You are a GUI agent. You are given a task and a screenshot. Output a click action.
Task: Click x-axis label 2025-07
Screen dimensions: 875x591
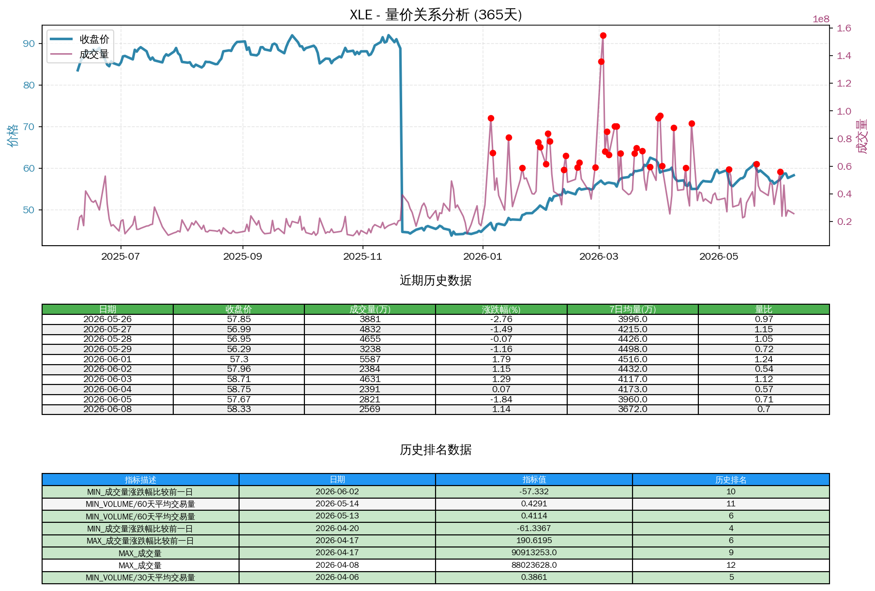(x=121, y=257)
